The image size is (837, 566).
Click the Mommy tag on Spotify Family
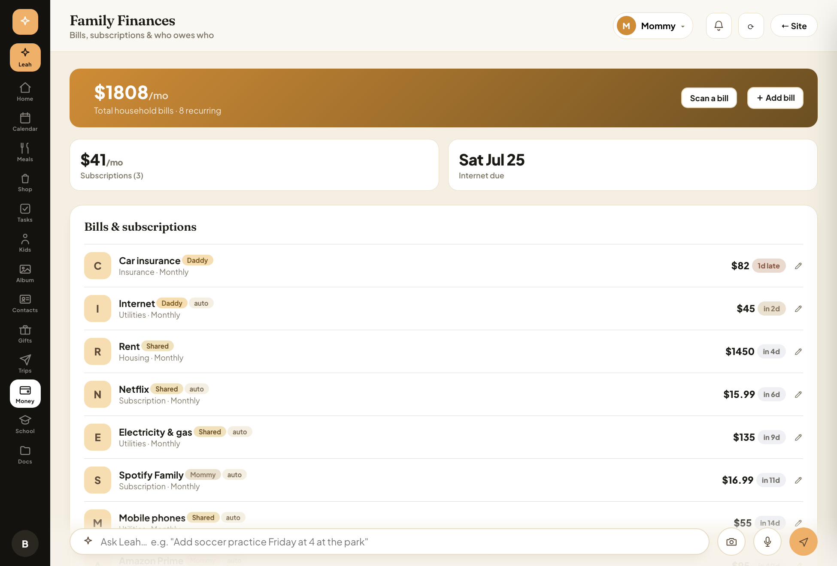[203, 475]
